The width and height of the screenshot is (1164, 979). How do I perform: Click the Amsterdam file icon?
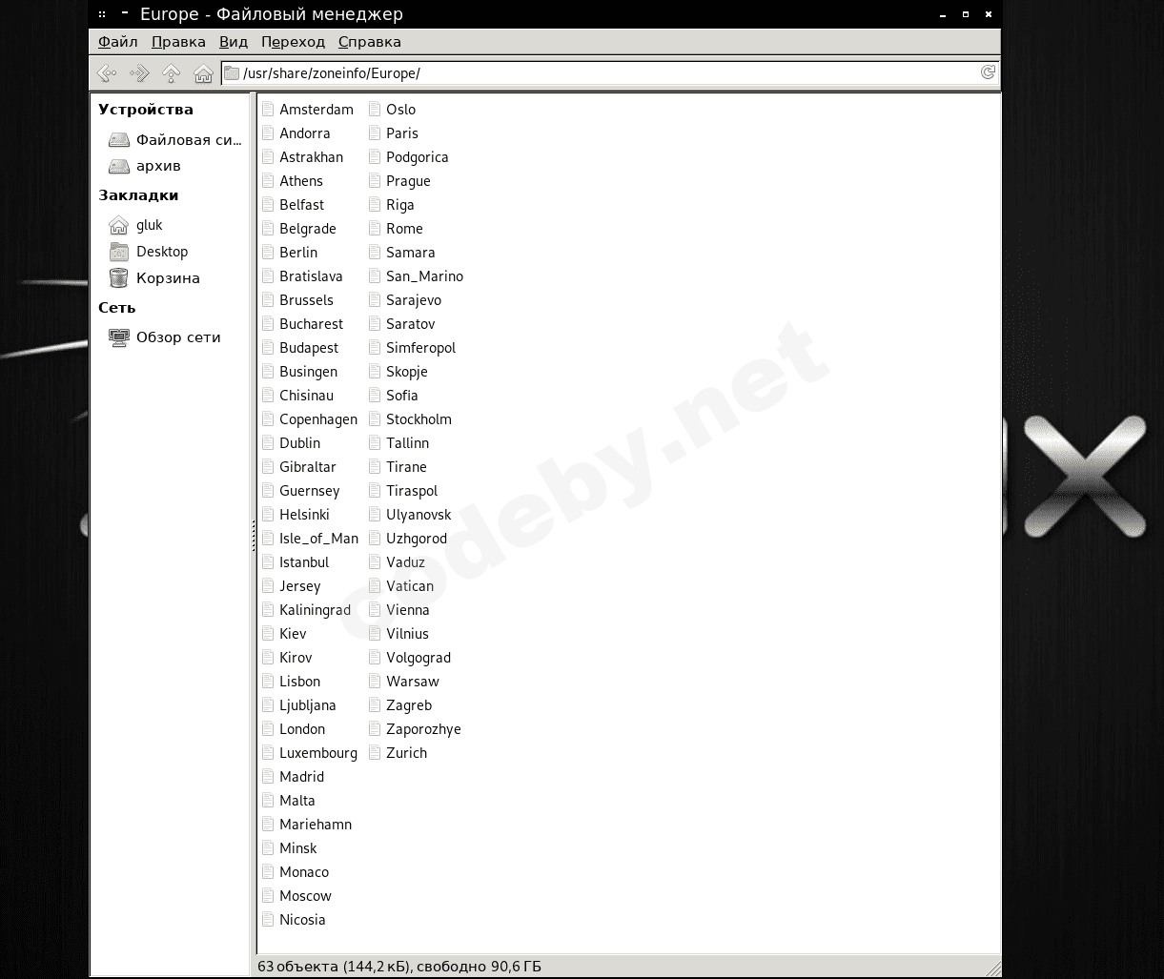pyautogui.click(x=268, y=110)
